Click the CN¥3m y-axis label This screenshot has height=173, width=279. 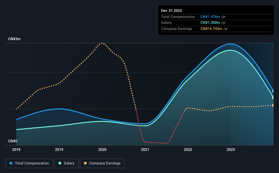point(14,39)
